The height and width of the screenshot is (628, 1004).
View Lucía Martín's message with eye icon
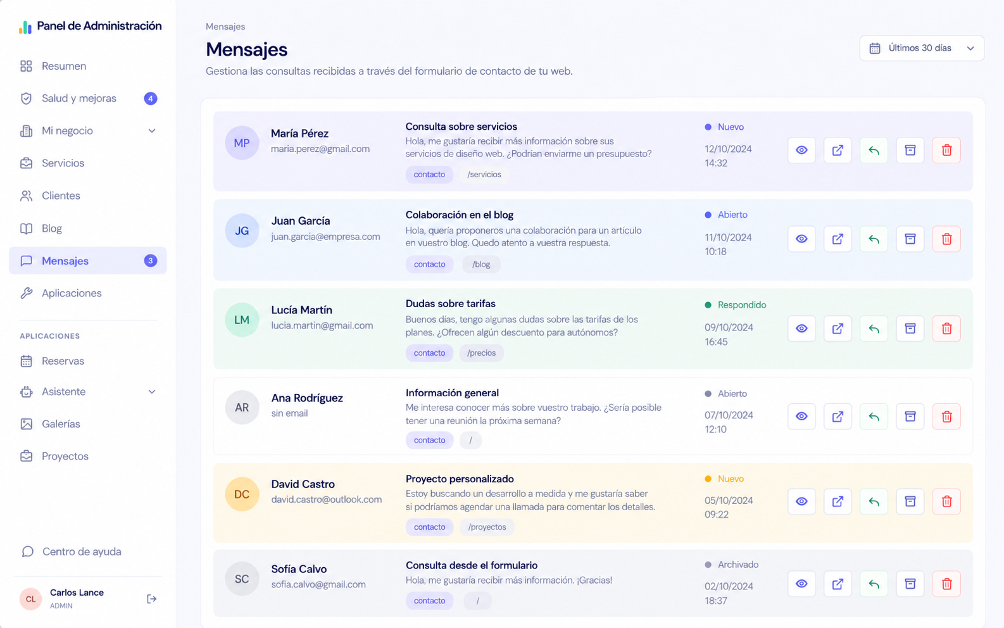[x=801, y=329]
